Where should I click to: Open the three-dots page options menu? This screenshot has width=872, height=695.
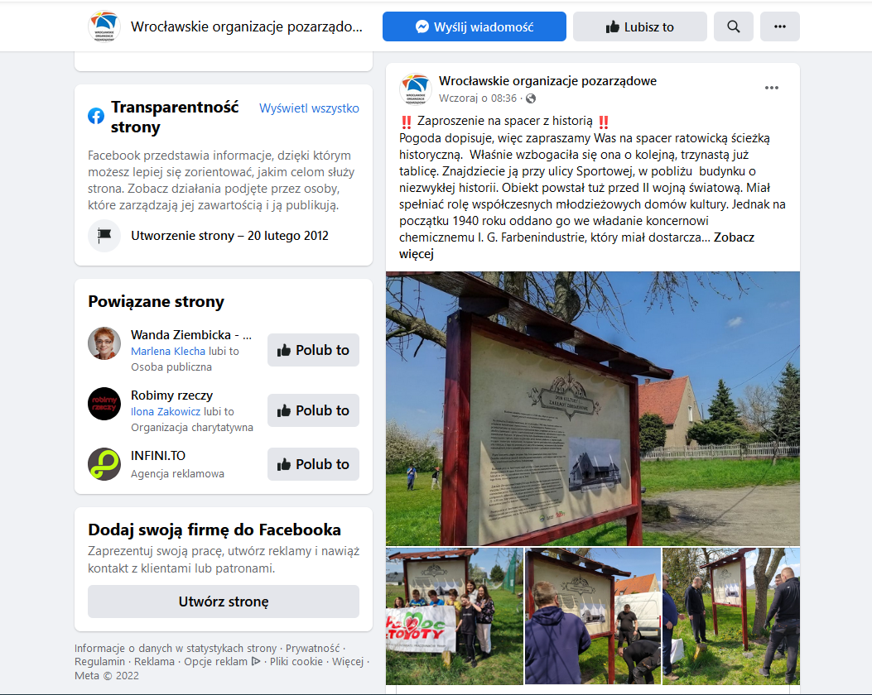click(780, 26)
